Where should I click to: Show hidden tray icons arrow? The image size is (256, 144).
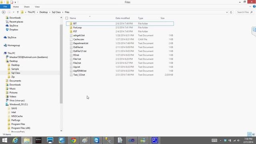(220, 140)
